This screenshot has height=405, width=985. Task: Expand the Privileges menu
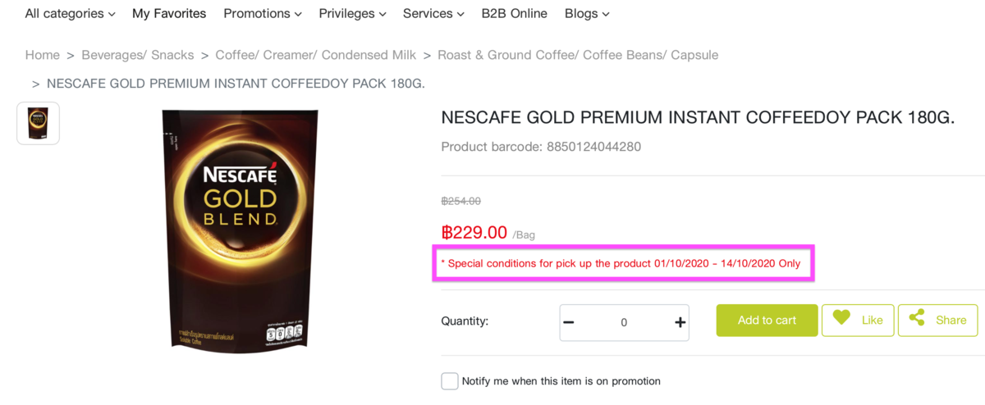[x=352, y=14]
